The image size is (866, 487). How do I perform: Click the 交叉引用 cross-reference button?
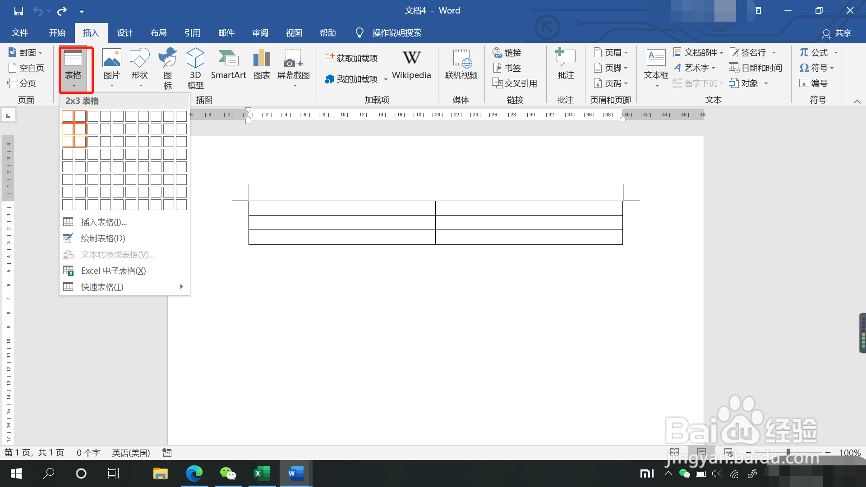[x=515, y=83]
